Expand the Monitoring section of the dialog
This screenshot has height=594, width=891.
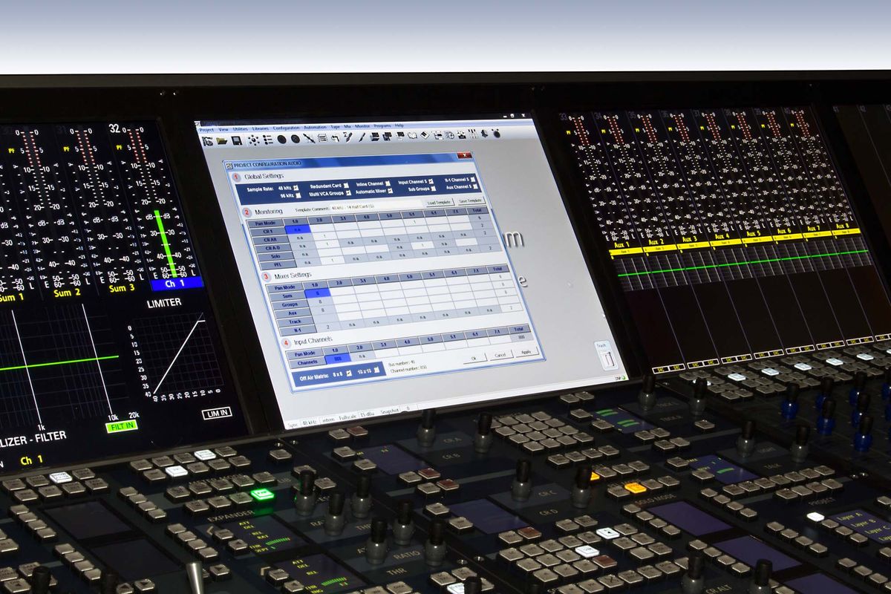(x=269, y=211)
